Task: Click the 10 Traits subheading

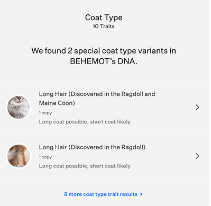Action: pyautogui.click(x=104, y=26)
